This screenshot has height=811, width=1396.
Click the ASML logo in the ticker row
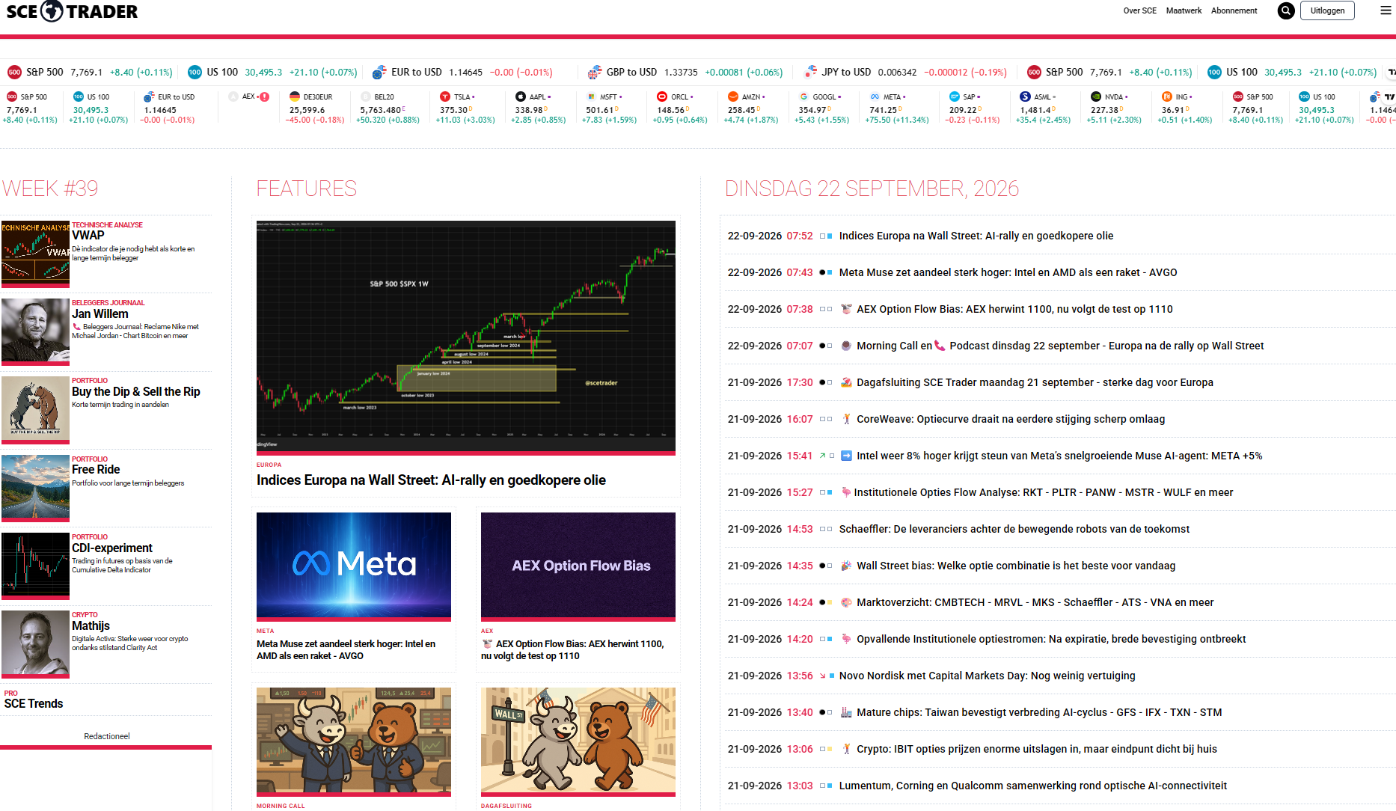(x=1025, y=97)
